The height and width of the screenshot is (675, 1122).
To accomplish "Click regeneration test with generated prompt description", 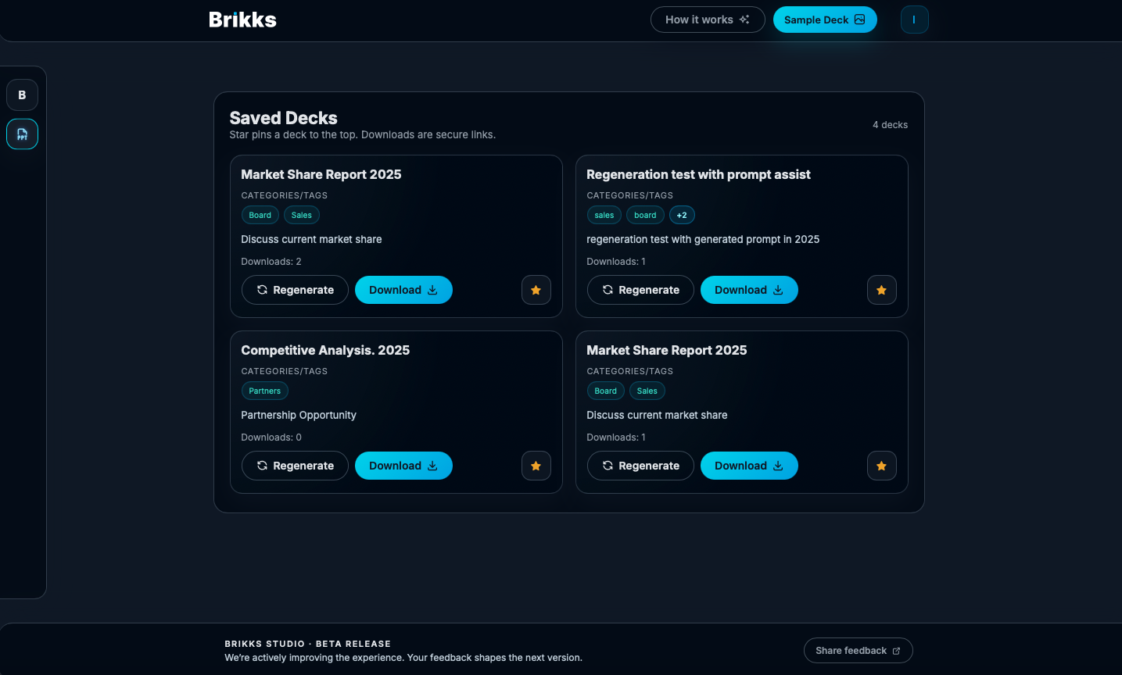I will click(x=703, y=239).
